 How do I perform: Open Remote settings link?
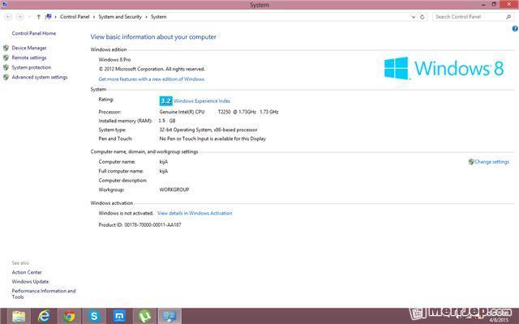[x=29, y=58]
